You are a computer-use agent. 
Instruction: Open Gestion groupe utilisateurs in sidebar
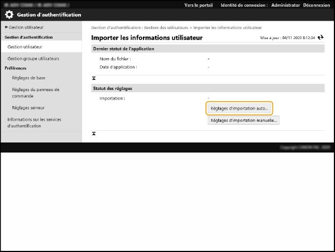[33, 58]
